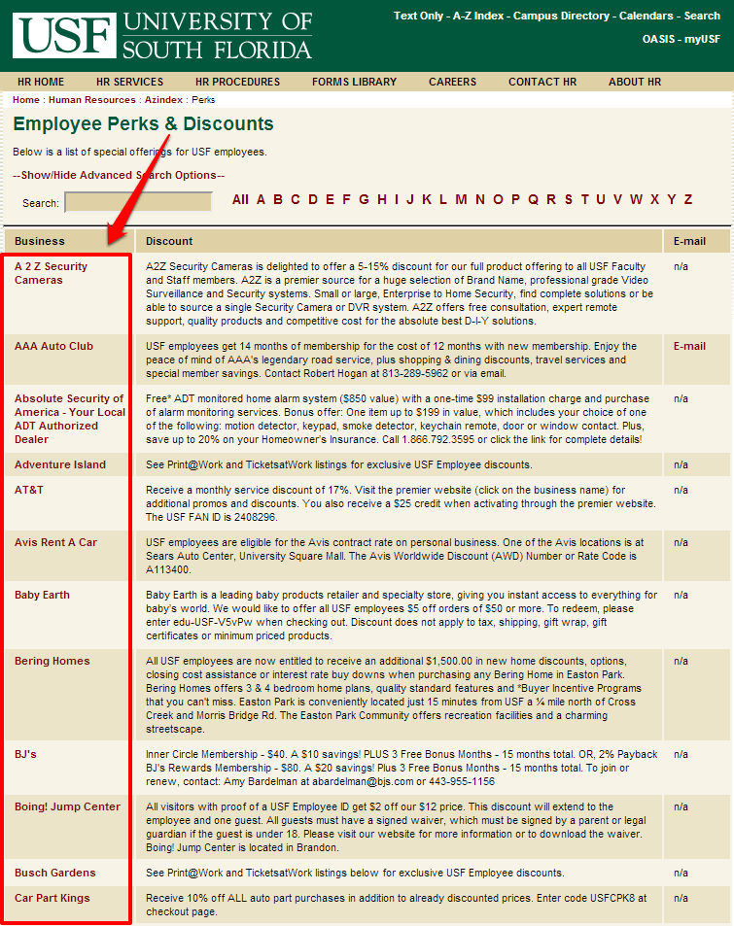
Task: Open the Boing! Jump Center link
Action: (x=67, y=807)
